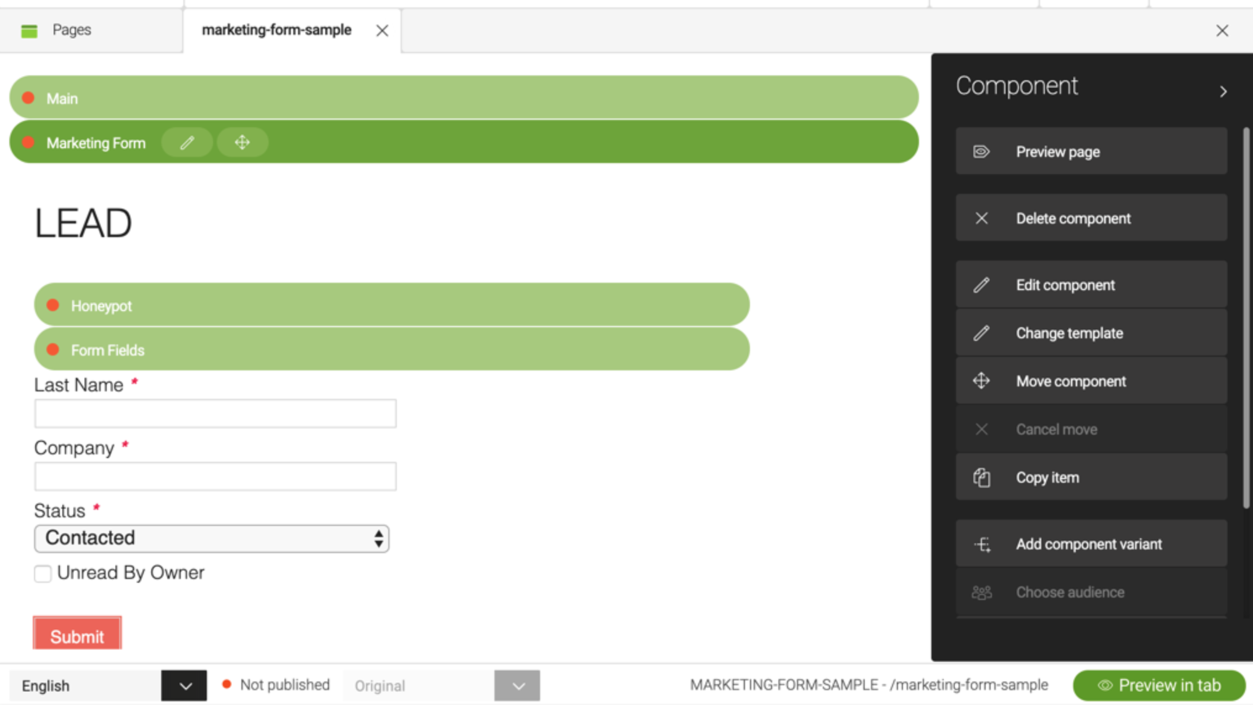Click the Preview page icon
The height and width of the screenshot is (705, 1253).
tap(981, 151)
